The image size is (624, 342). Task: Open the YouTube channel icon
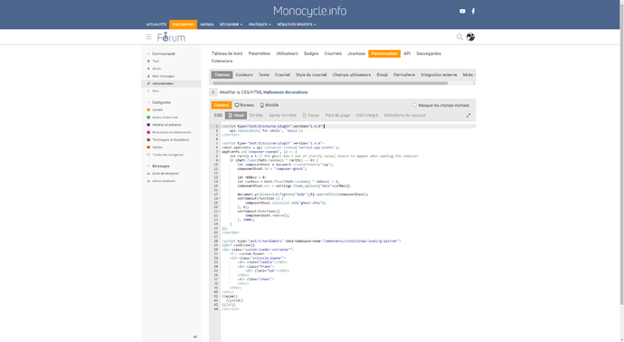click(x=462, y=11)
